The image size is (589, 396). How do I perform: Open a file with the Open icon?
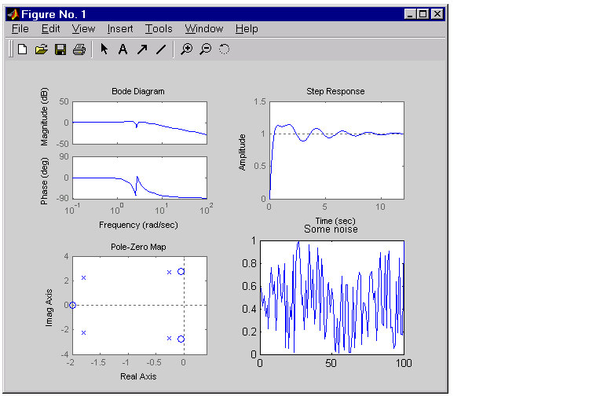click(41, 49)
